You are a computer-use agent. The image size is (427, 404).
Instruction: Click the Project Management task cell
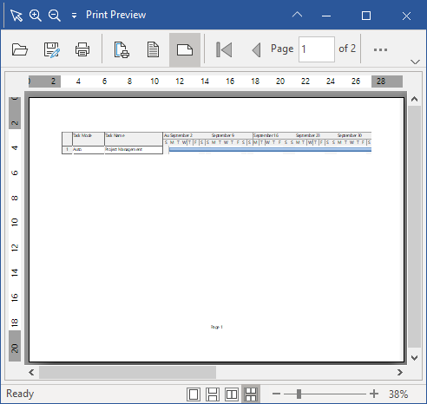pos(134,150)
